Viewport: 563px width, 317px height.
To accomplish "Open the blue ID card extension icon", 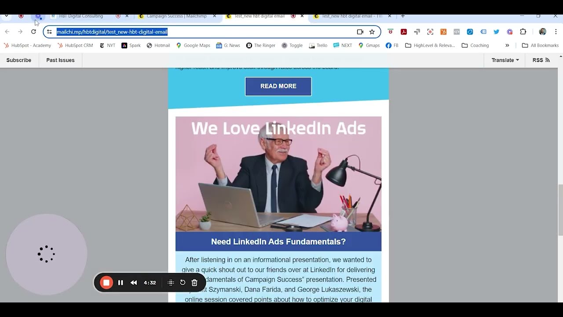I will pyautogui.click(x=483, y=32).
